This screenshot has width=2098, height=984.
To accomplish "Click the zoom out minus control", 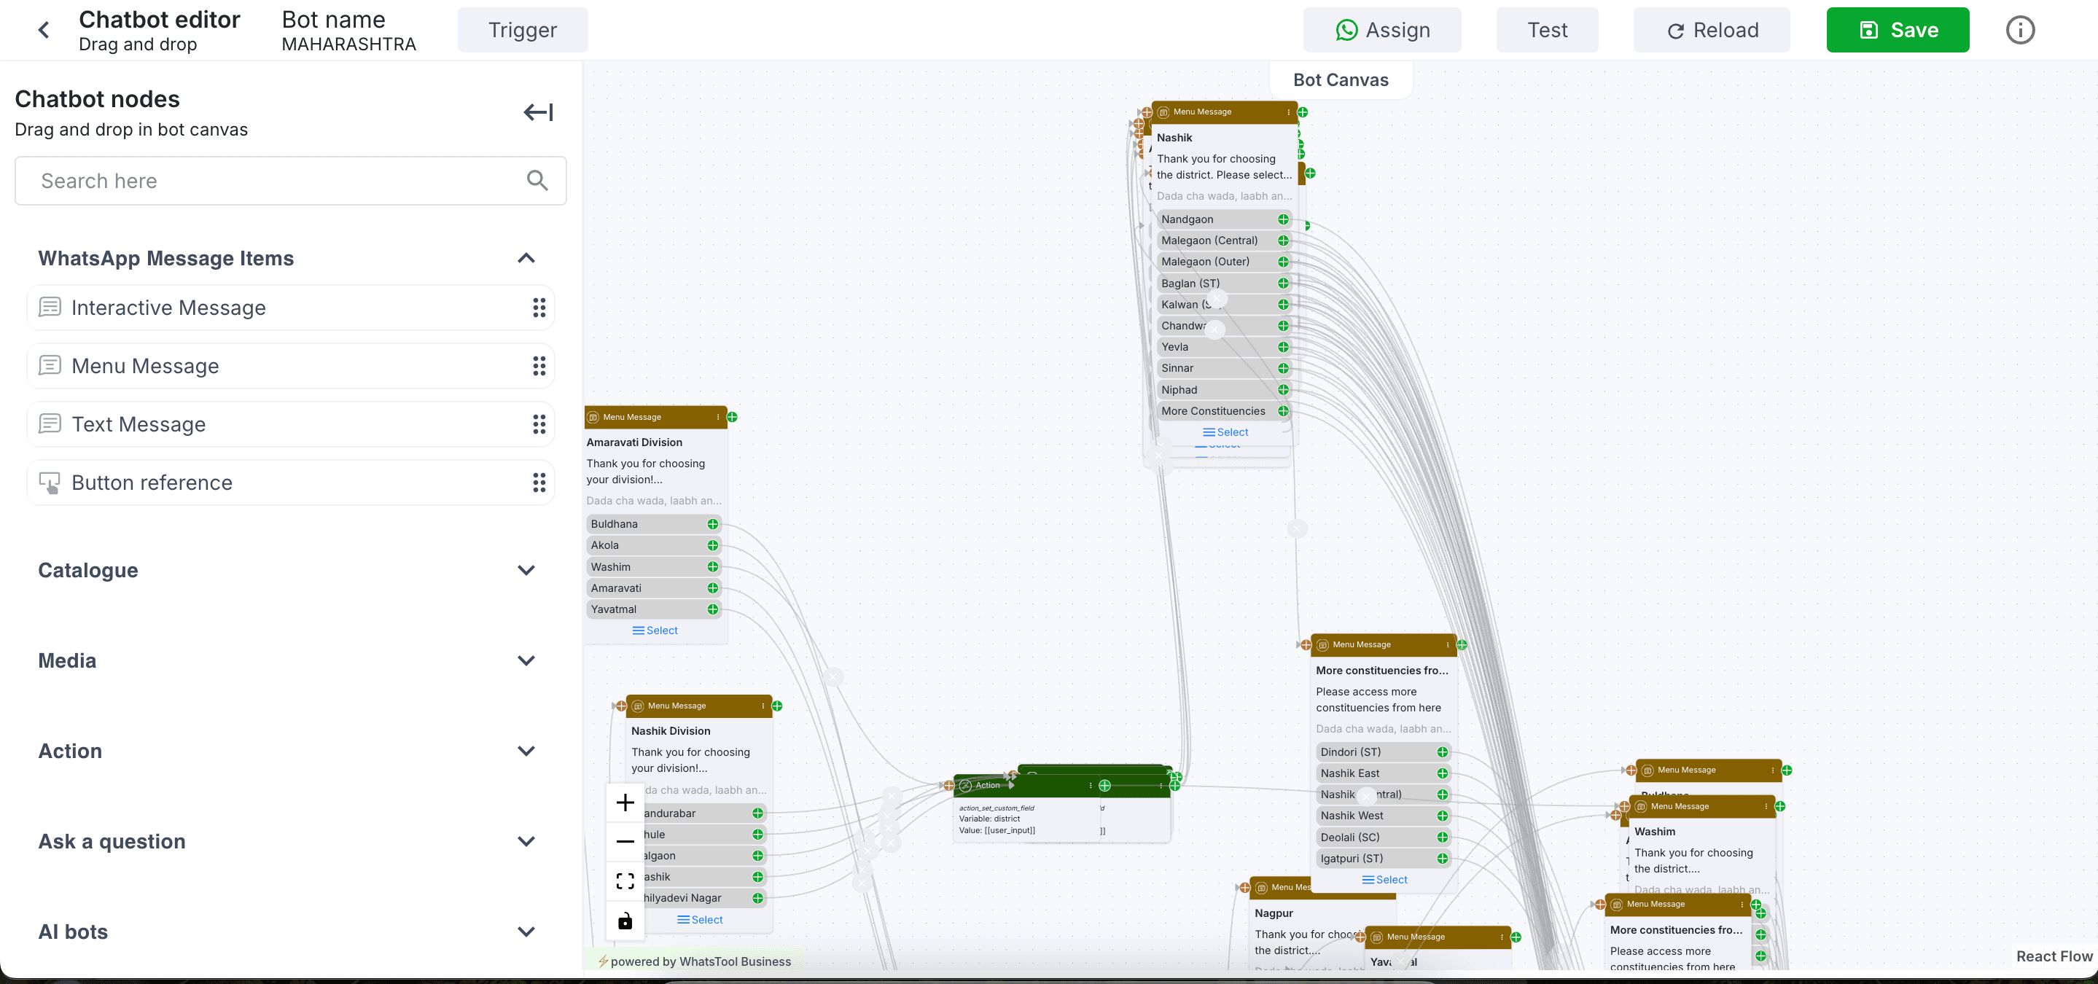I will pos(625,841).
